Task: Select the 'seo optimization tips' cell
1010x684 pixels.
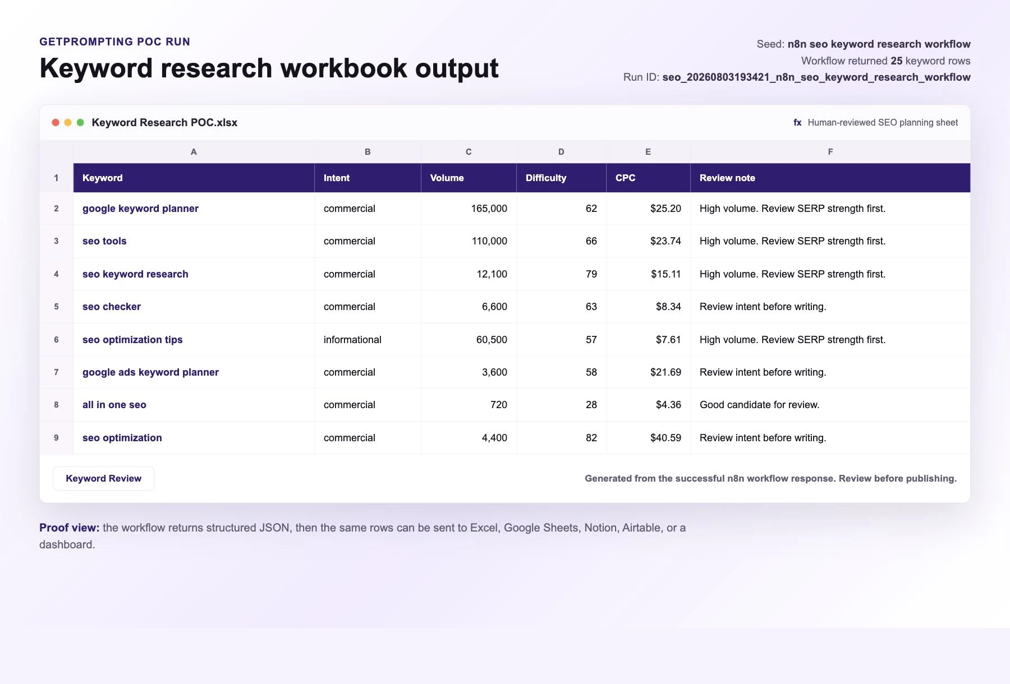Action: coord(194,340)
